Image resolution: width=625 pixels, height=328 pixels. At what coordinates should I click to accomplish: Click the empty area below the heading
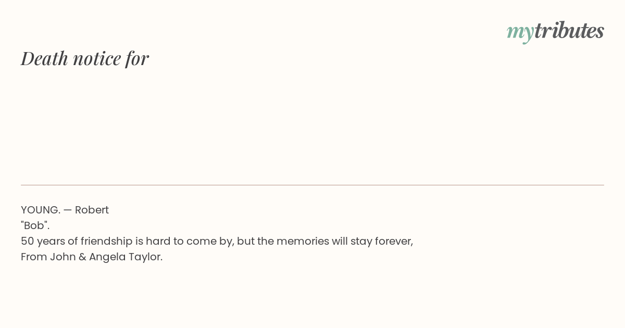coord(312,125)
